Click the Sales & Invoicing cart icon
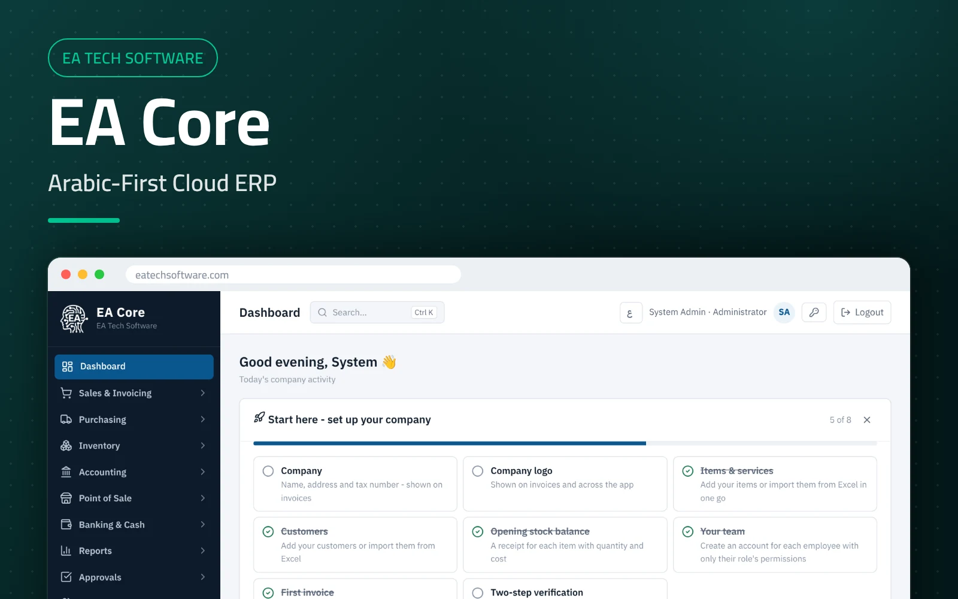Image resolution: width=958 pixels, height=599 pixels. click(x=66, y=393)
